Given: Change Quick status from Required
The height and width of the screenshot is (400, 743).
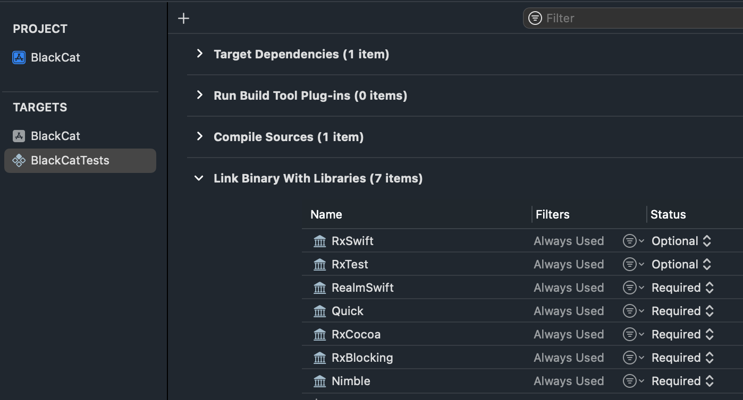Looking at the screenshot, I should coord(683,311).
